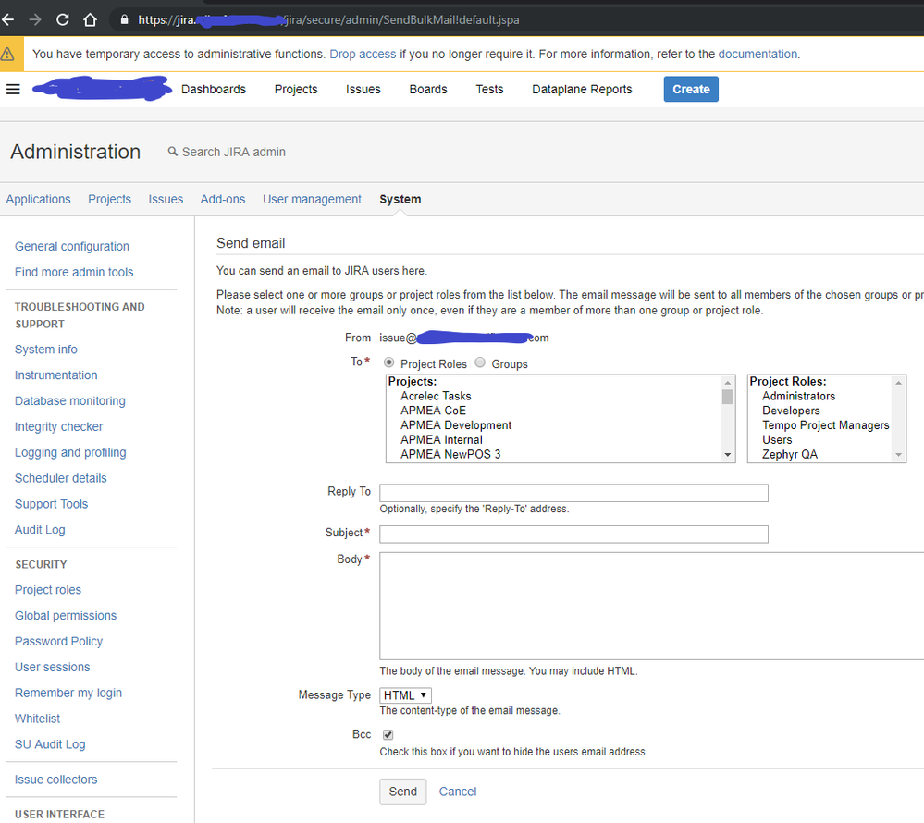
Task: Click the blue Create button
Action: point(691,89)
